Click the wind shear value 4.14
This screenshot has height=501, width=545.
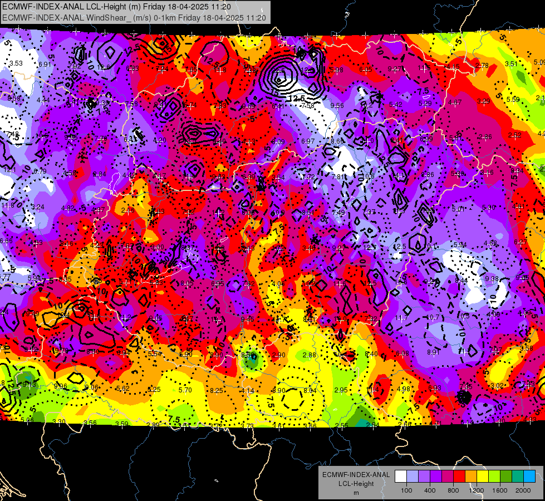pyautogui.click(x=248, y=391)
